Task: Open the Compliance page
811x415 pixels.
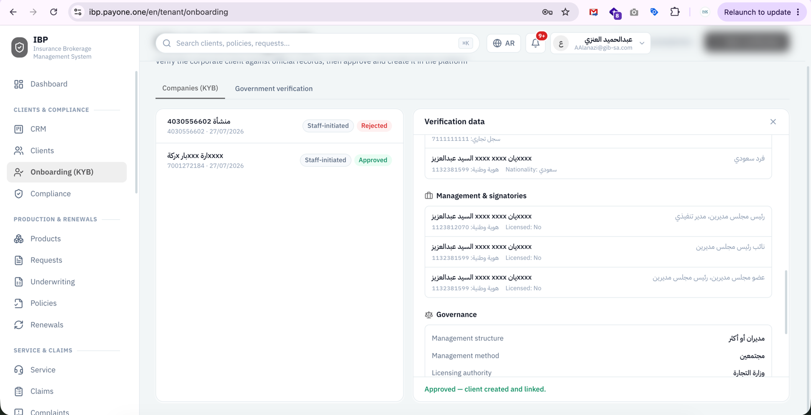Action: point(67,194)
